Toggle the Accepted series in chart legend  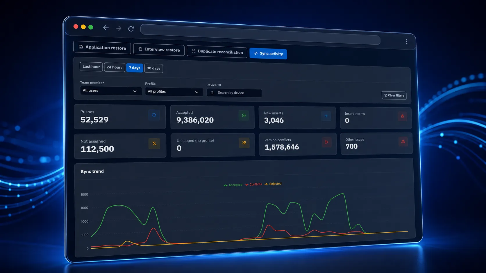233,185
